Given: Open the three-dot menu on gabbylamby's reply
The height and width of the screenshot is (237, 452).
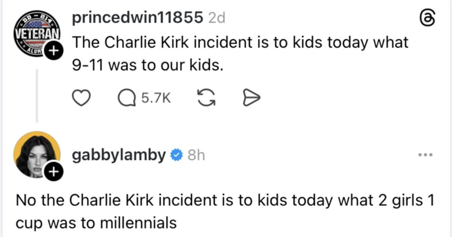Looking at the screenshot, I should (x=426, y=154).
